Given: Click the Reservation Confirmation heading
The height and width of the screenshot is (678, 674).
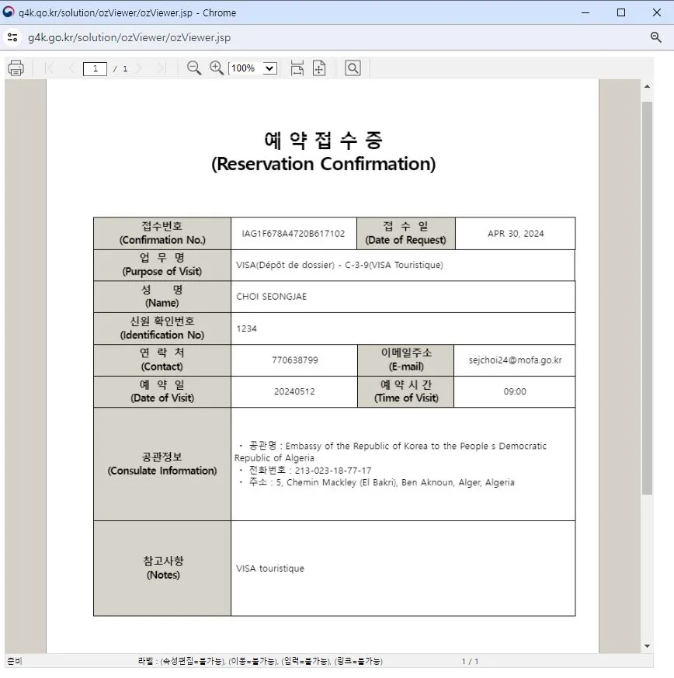Looking at the screenshot, I should [x=323, y=164].
